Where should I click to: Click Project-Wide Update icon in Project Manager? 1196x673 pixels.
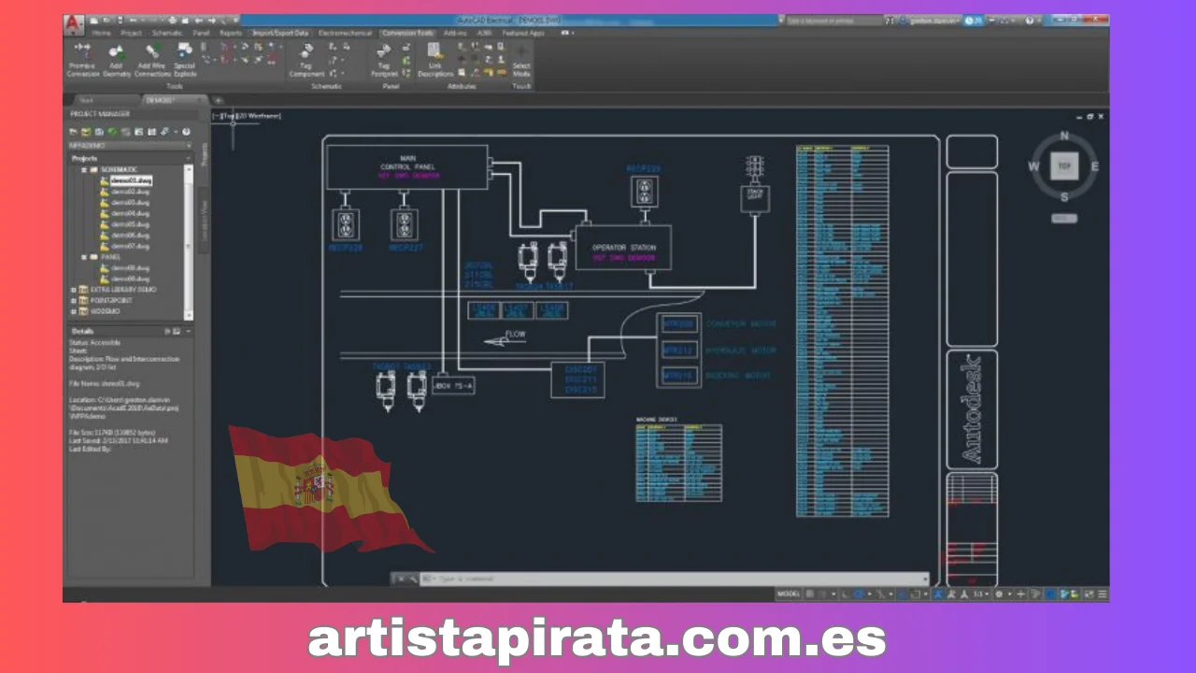click(138, 132)
